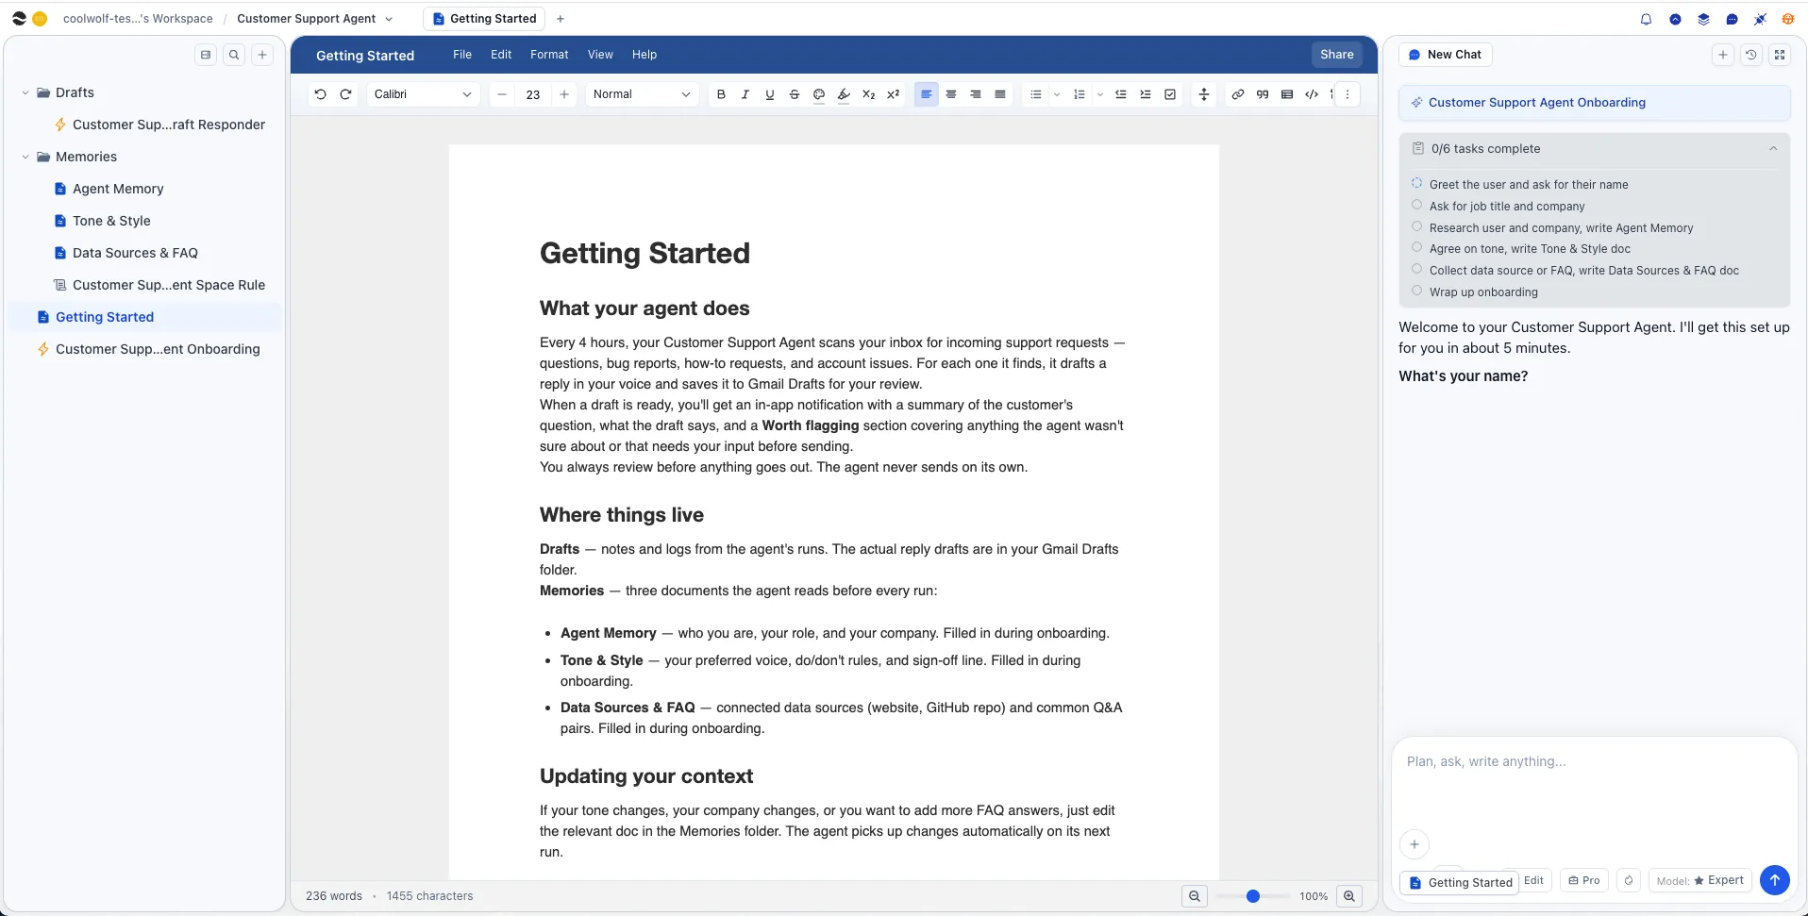Apply italic formatting
This screenshot has height=916, width=1808.
[x=745, y=94]
